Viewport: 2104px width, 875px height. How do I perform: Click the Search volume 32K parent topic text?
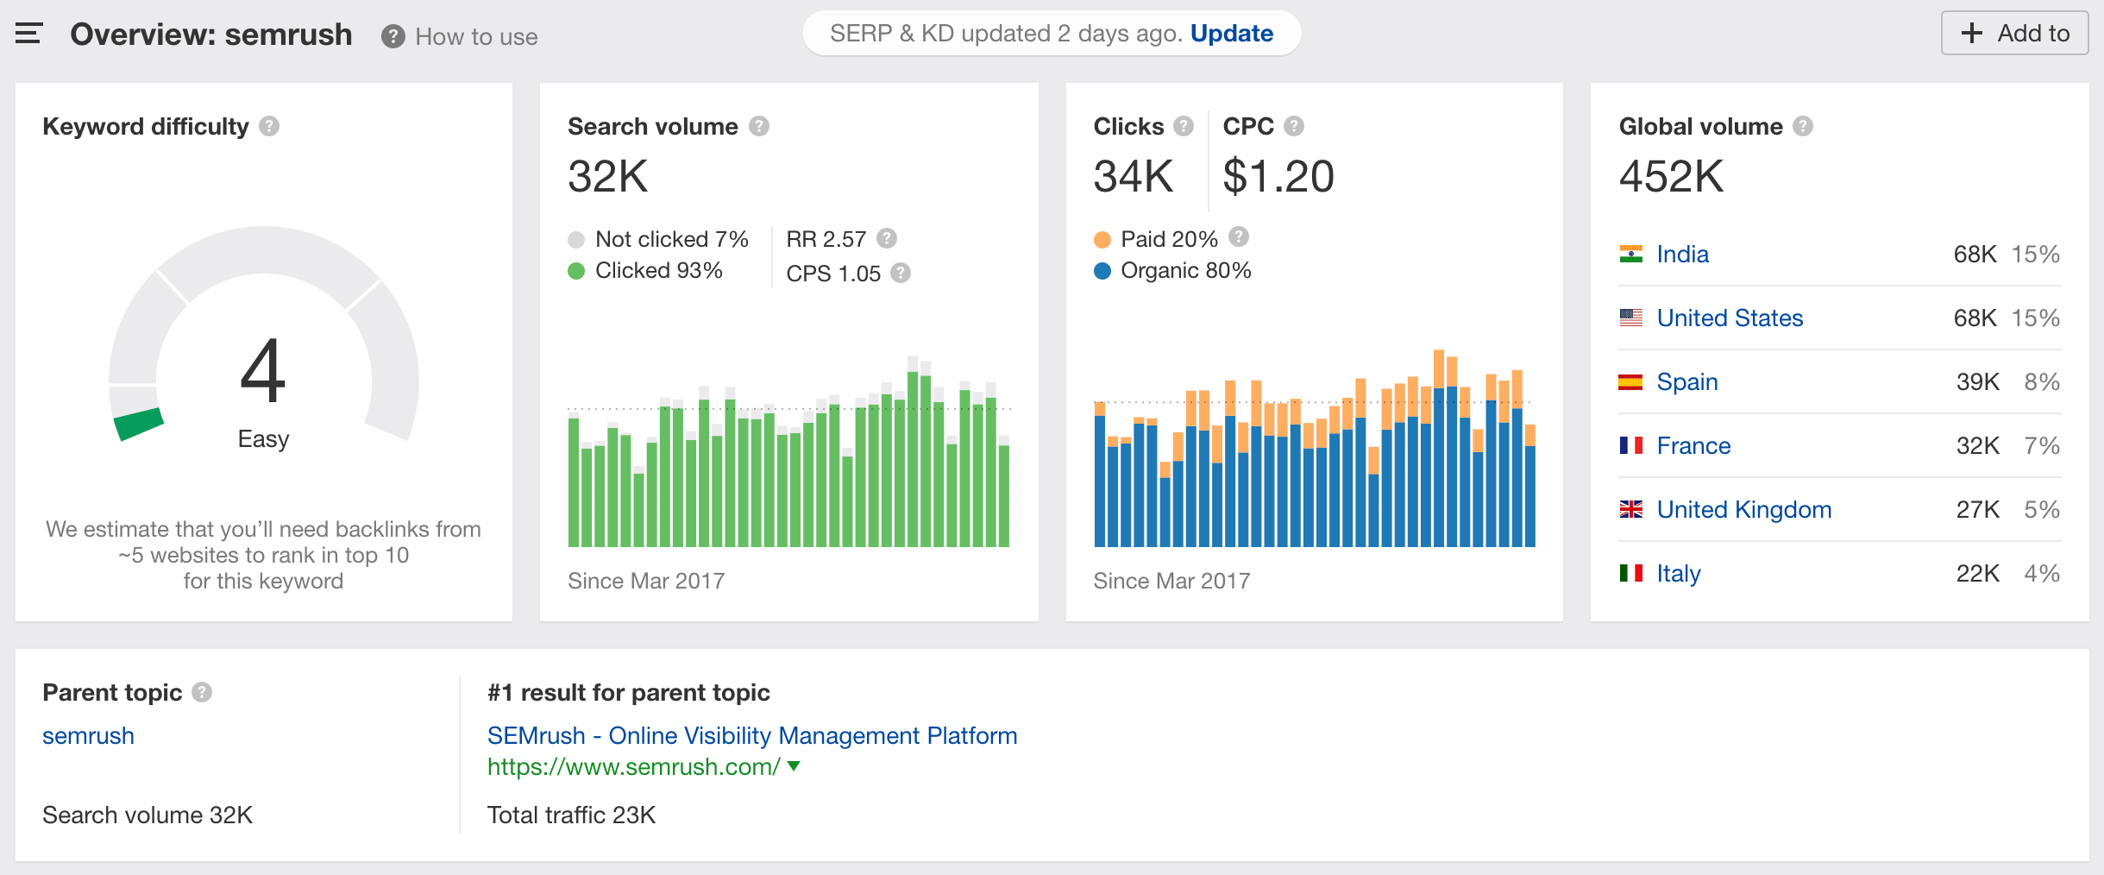148,815
